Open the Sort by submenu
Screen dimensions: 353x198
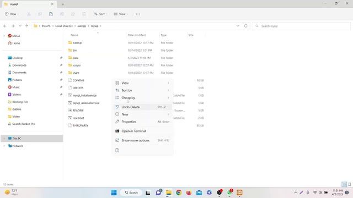pyautogui.click(x=142, y=90)
